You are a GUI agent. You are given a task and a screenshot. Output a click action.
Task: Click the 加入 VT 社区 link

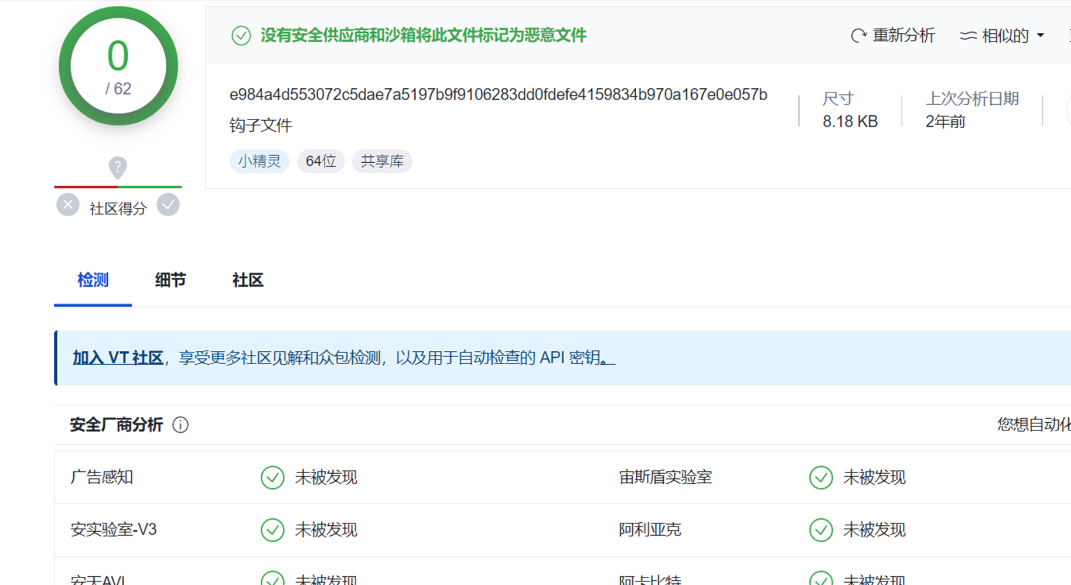(x=118, y=358)
